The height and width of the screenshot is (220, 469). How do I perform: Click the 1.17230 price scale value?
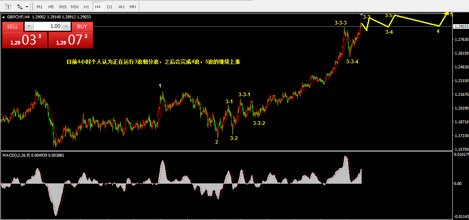[461, 135]
